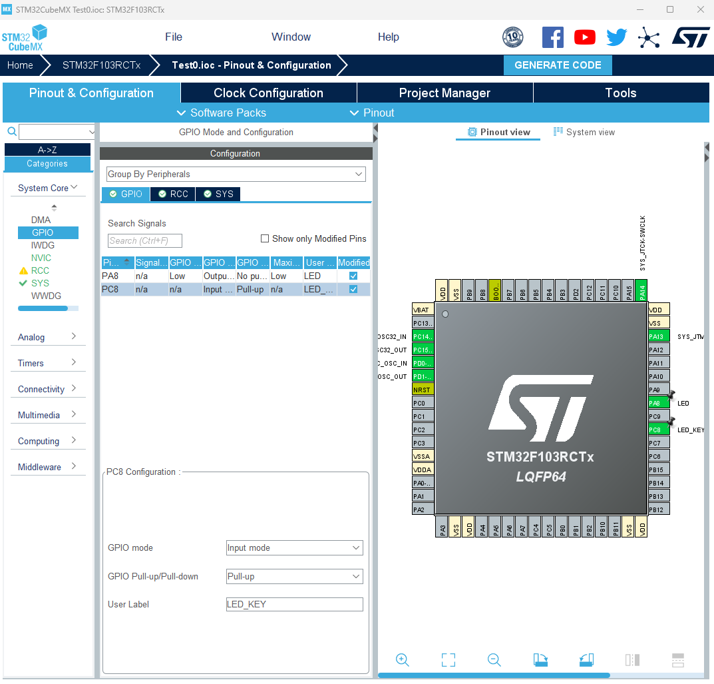The width and height of the screenshot is (714, 684).
Task: Open the Group By Peripherals dropdown
Action: click(236, 174)
